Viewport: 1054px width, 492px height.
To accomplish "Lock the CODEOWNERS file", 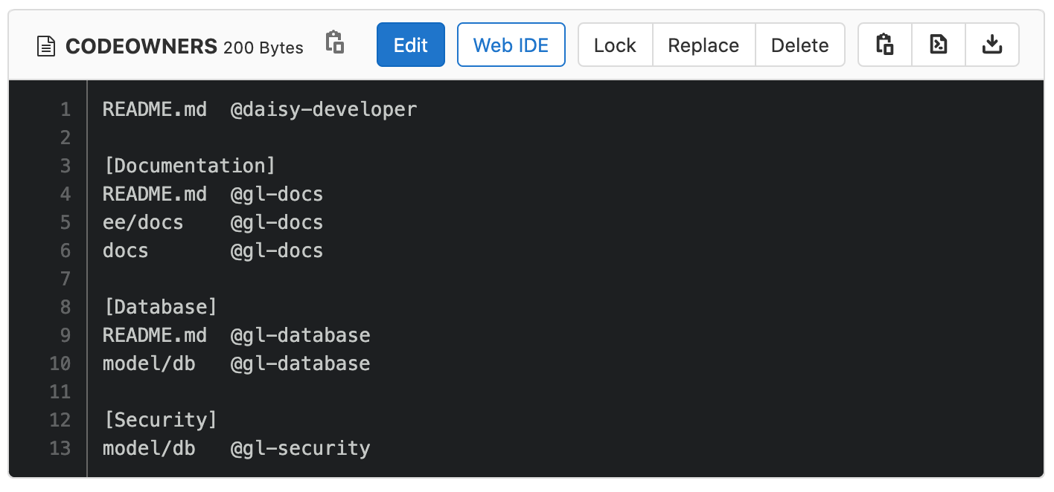I will 615,45.
